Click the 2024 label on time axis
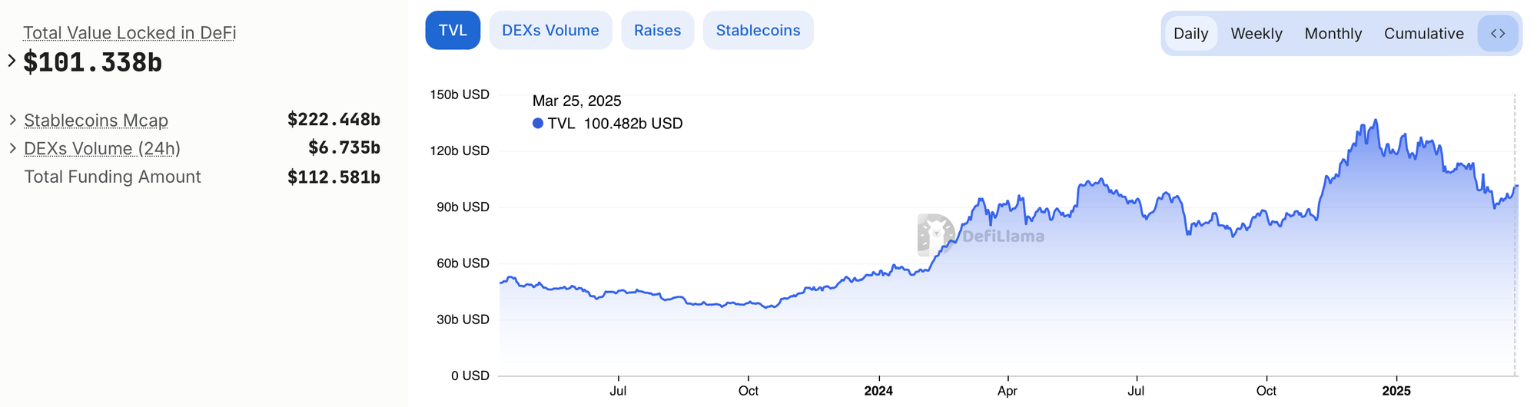Viewport: 1537px width, 407px height. [878, 391]
